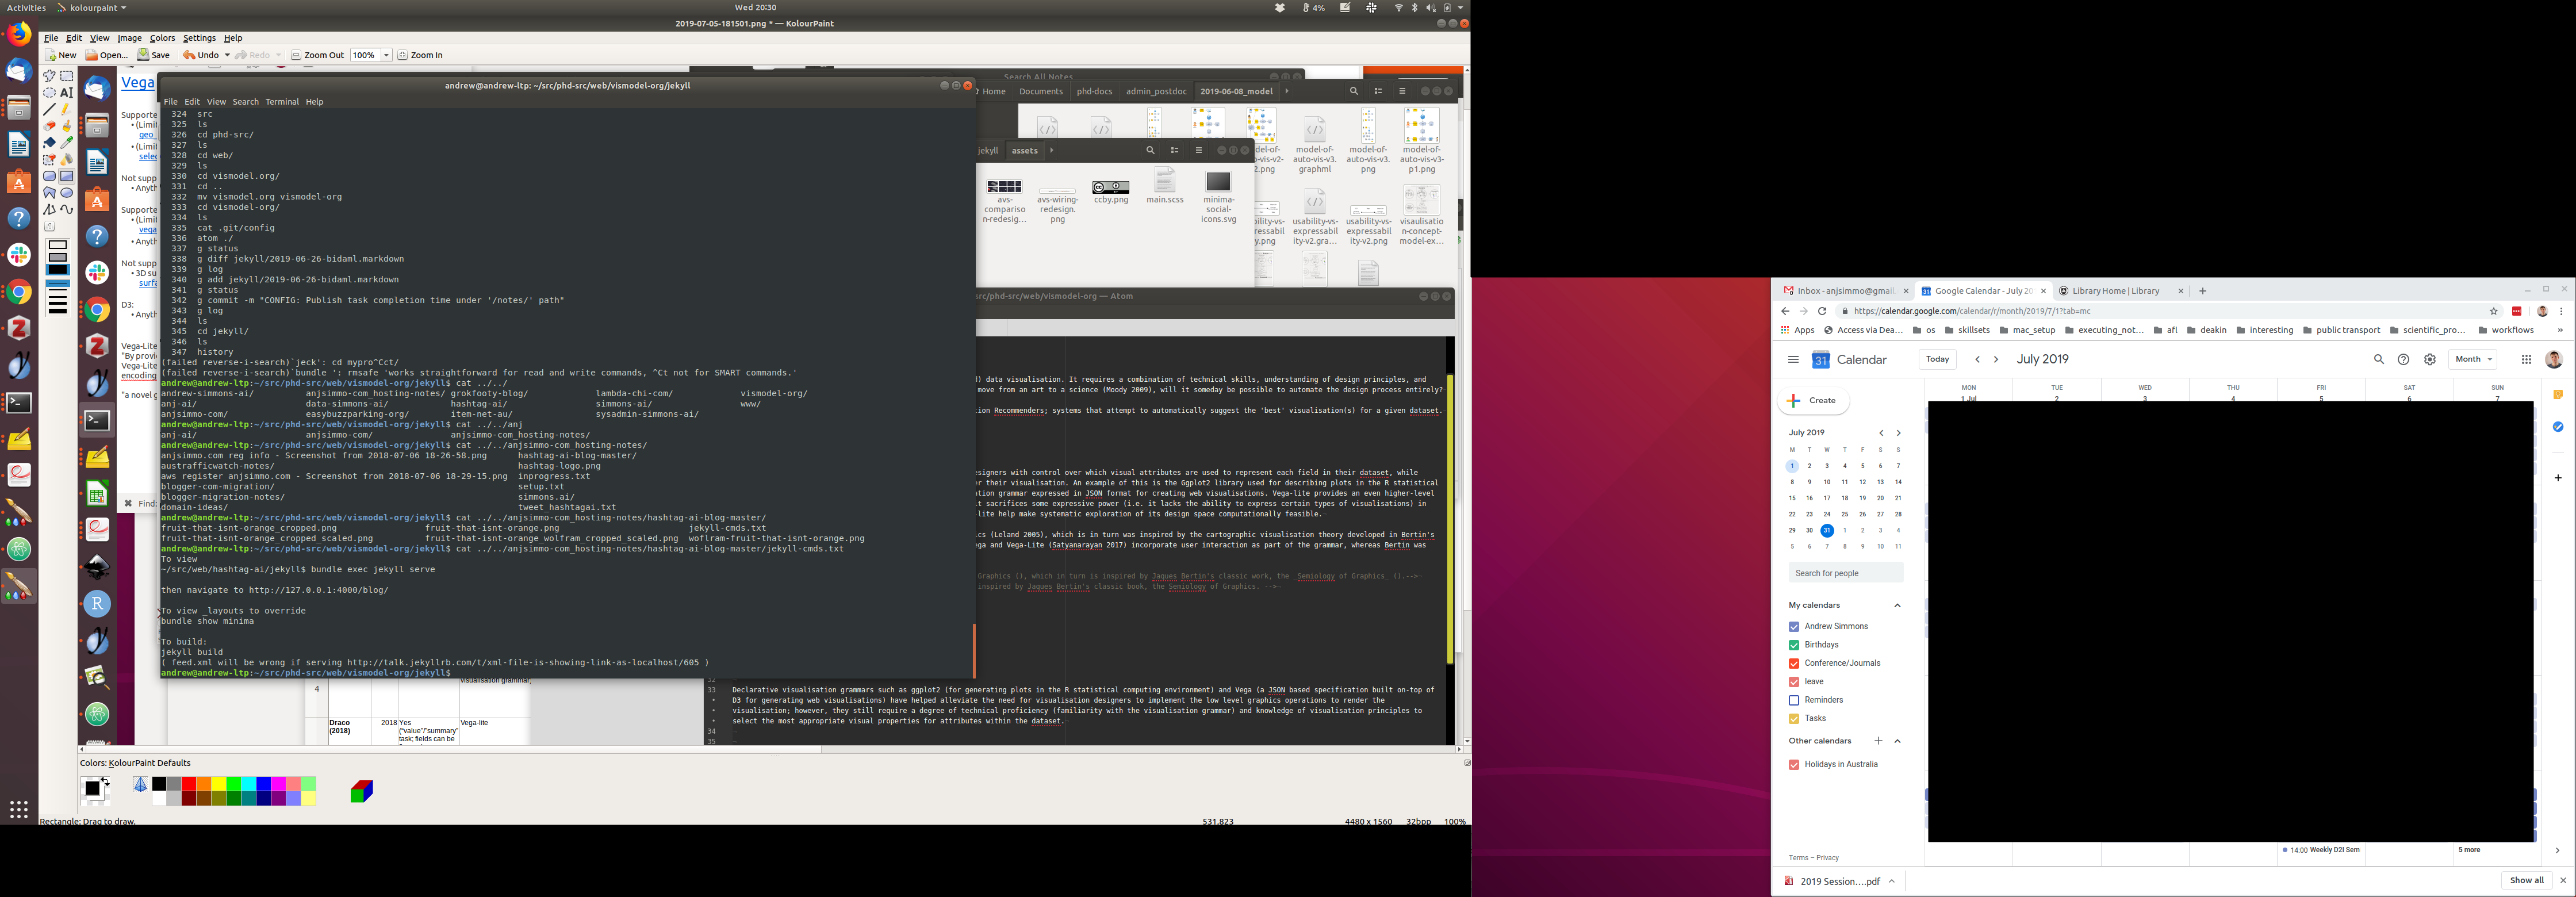This screenshot has height=897, width=2576.
Task: Switch to the Library Home tab
Action: coord(2115,291)
